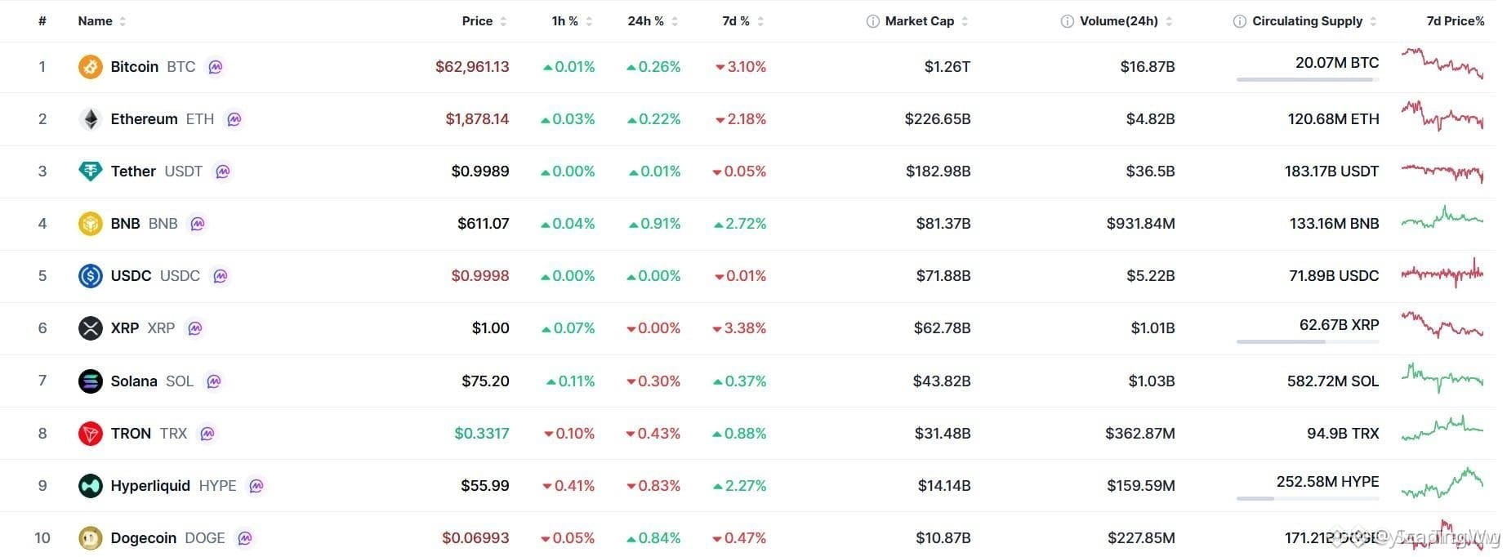Viewport: 1507px width, 557px height.
Task: Click the Ethereum diamond logo icon
Action: pyautogui.click(x=90, y=119)
